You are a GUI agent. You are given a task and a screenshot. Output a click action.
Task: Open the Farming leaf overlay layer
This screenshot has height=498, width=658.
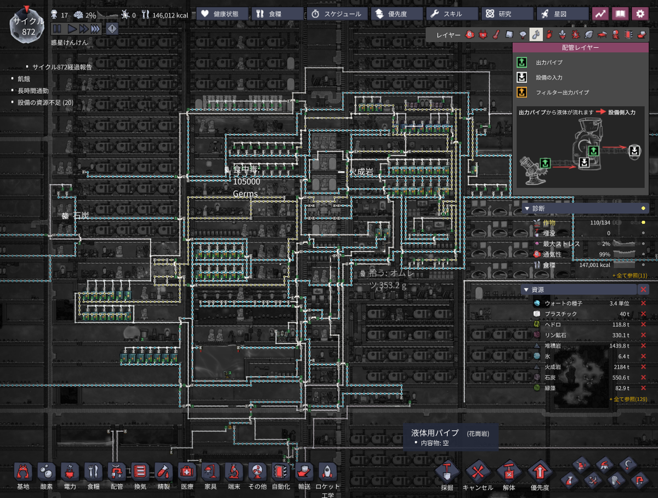pyautogui.click(x=588, y=35)
